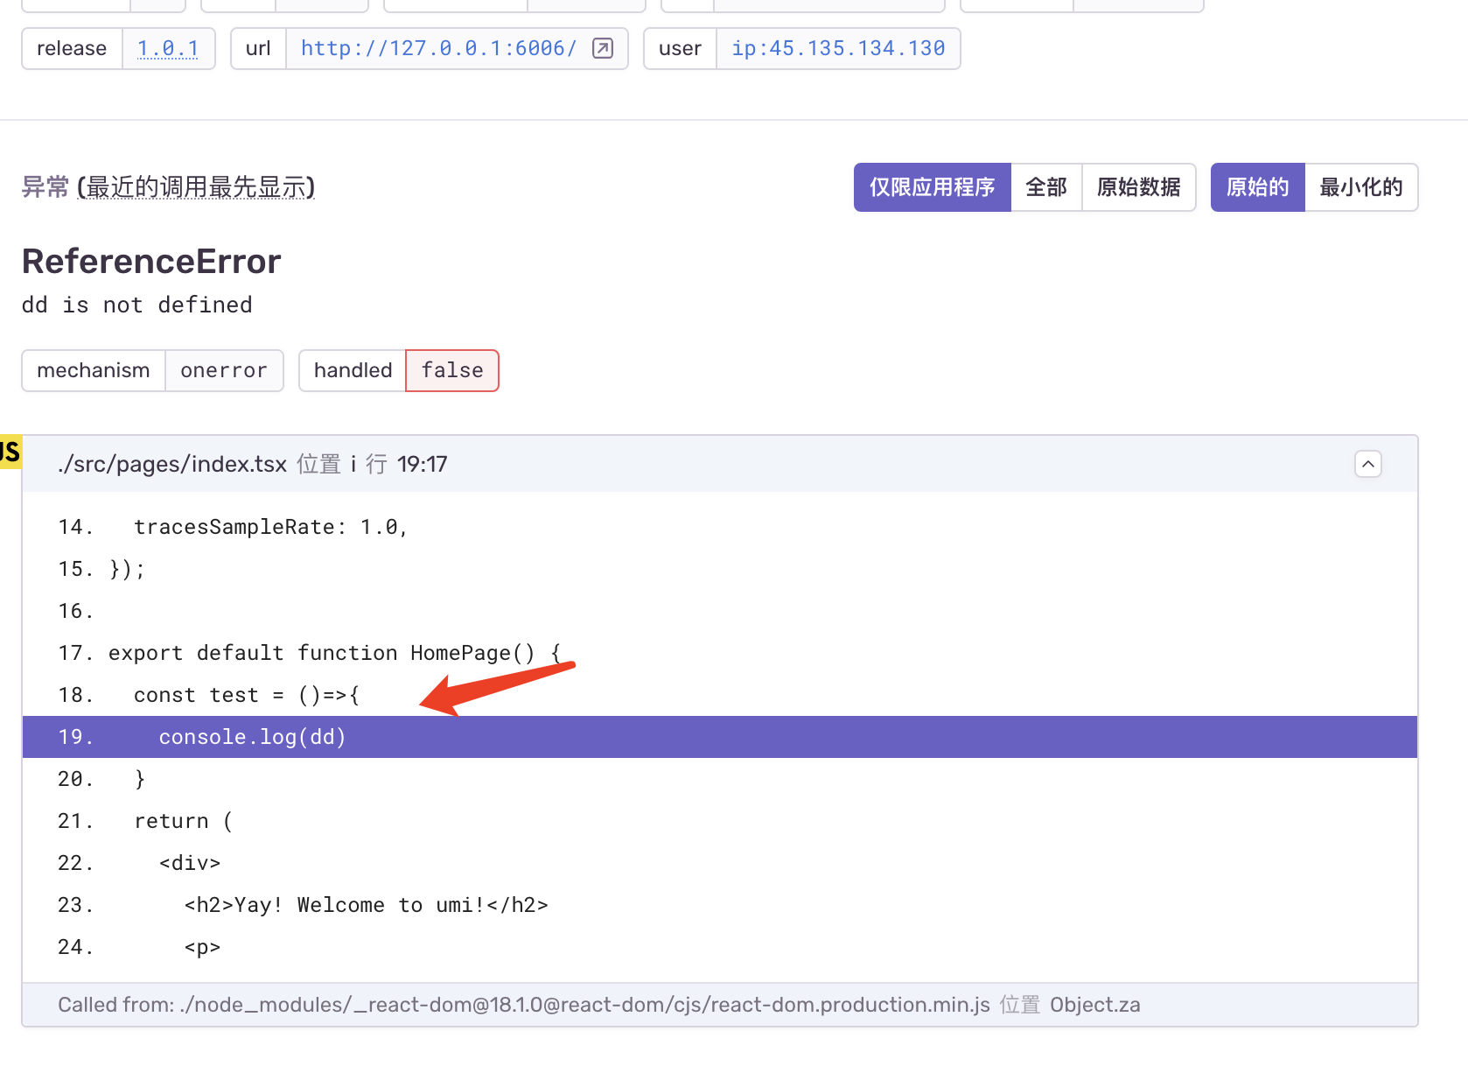Click the handled tag label
The width and height of the screenshot is (1468, 1087).
coord(353,370)
